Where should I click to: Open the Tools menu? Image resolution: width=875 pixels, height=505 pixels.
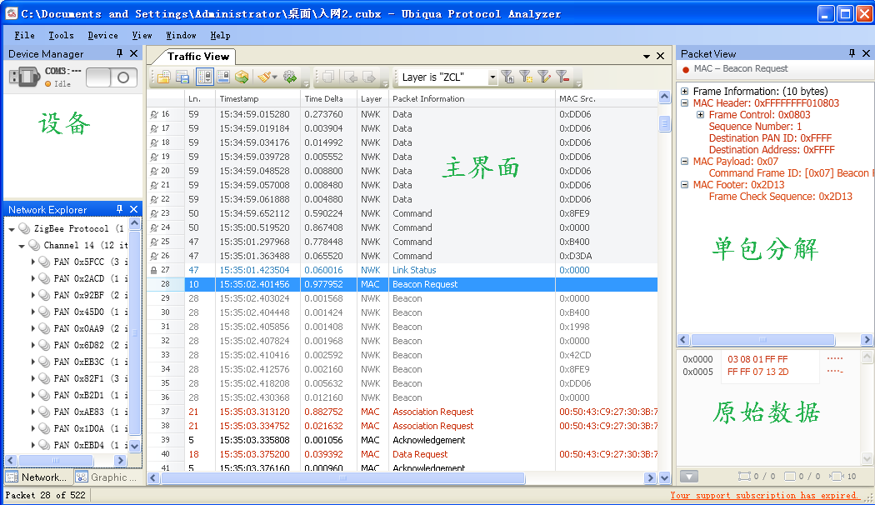coord(62,35)
